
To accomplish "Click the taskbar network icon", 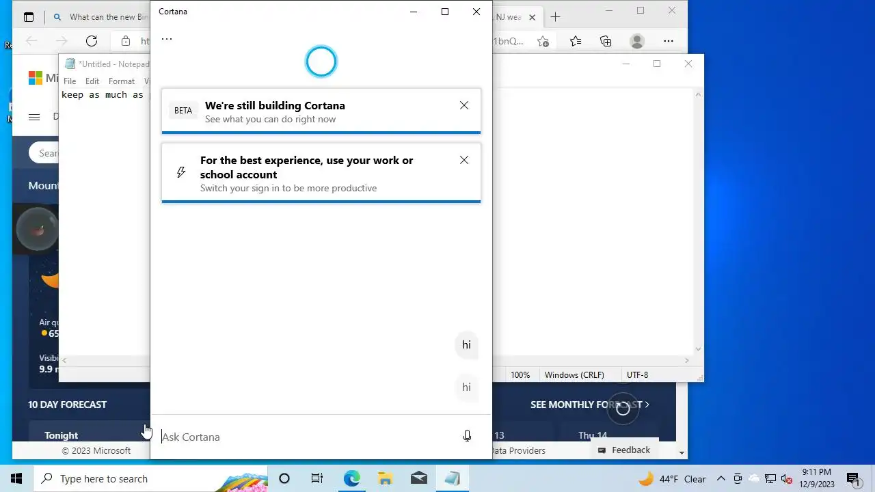I will click(770, 479).
